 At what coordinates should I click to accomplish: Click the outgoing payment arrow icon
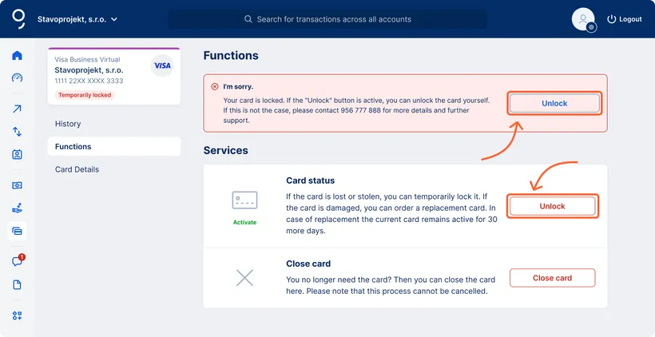17,109
